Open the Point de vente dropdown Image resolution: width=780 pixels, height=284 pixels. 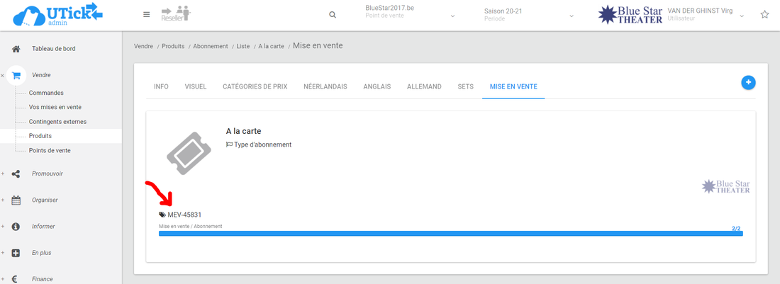[452, 16]
